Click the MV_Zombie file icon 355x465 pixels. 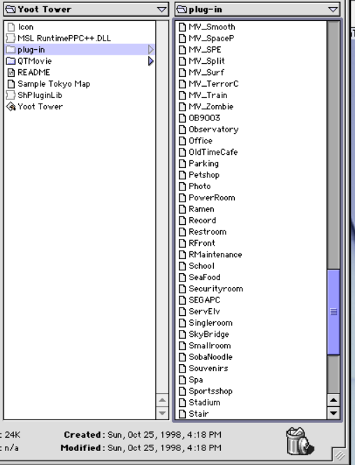pyautogui.click(x=182, y=106)
